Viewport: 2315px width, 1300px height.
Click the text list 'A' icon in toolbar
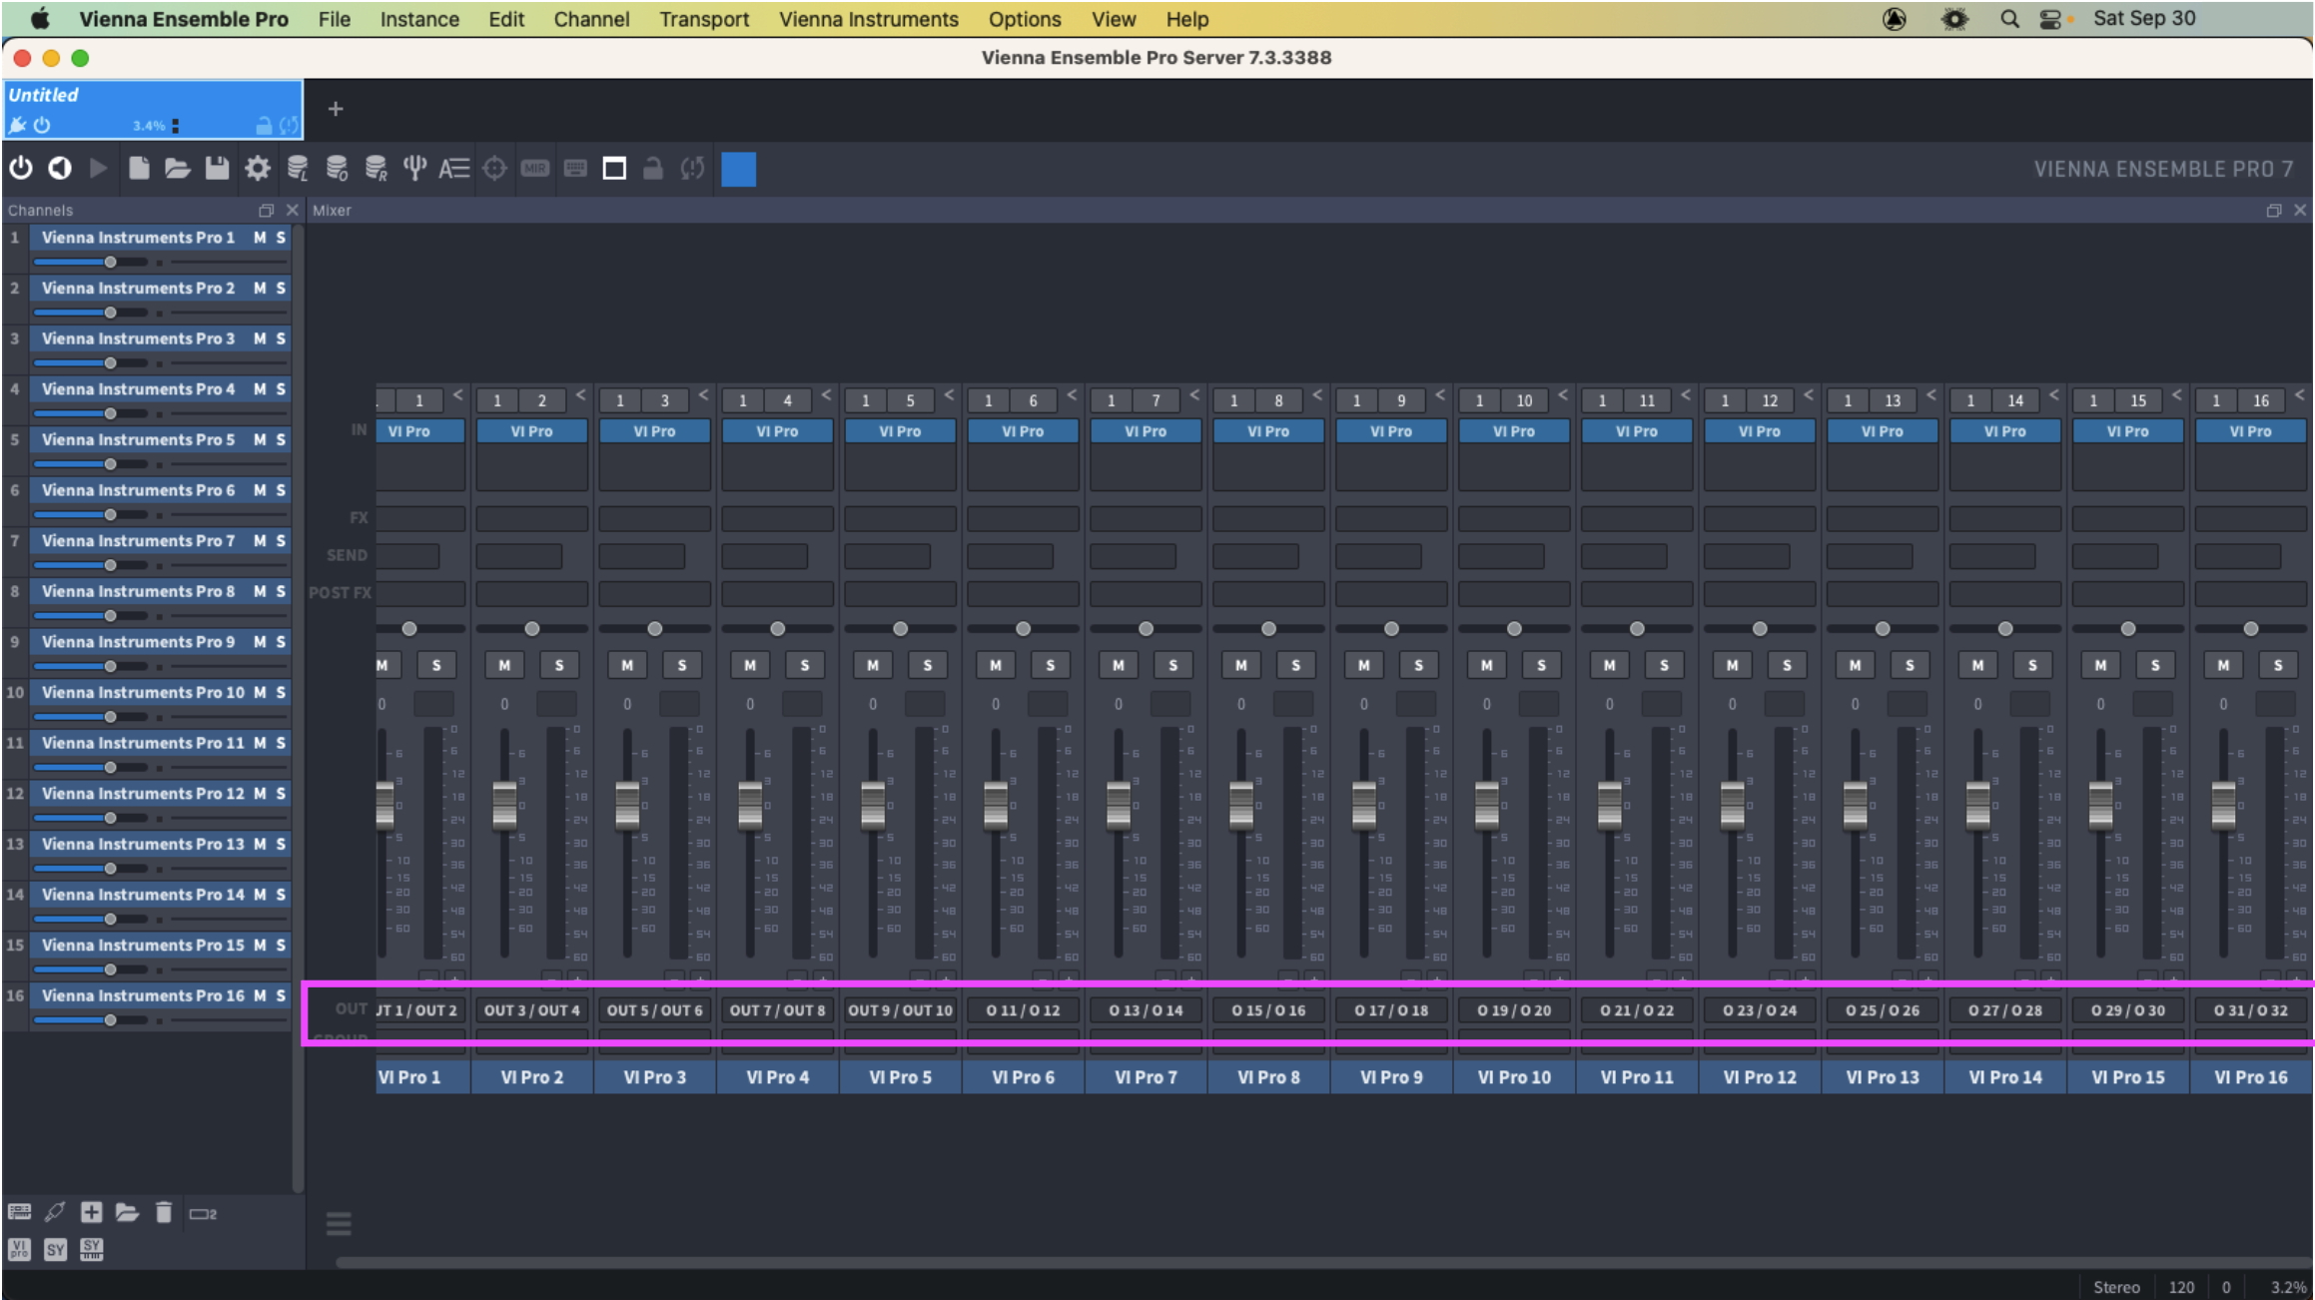coord(454,169)
